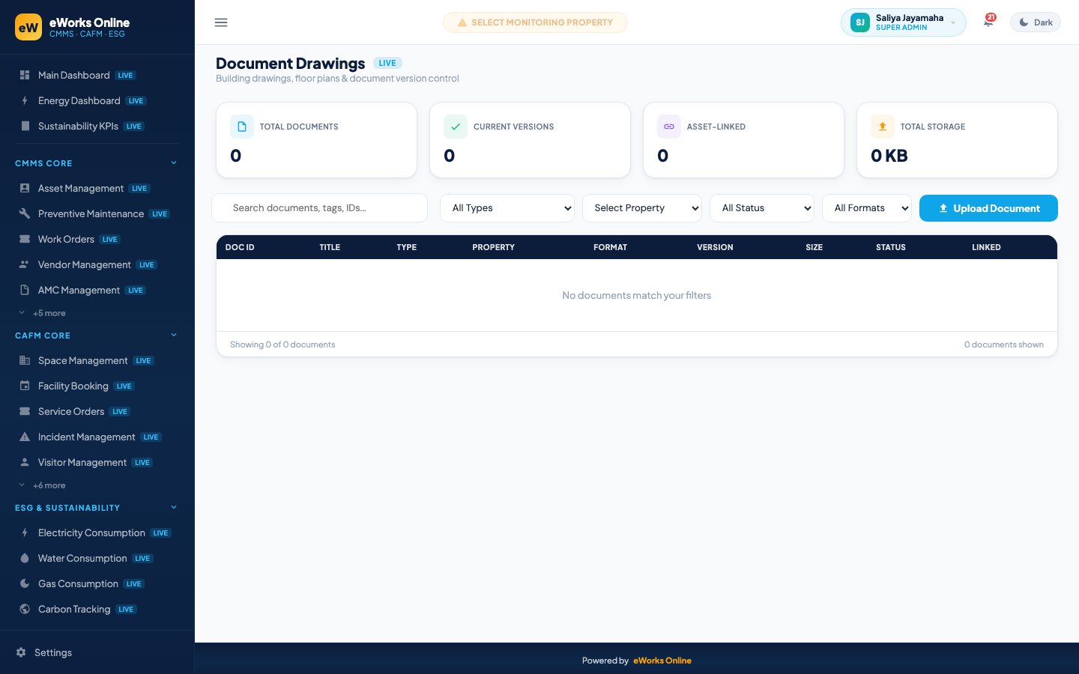Click the Asset Management icon
The image size is (1079, 674).
coord(25,188)
